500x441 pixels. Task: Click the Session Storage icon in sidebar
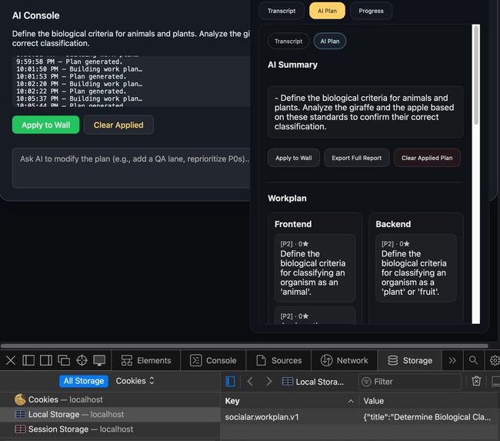tap(21, 429)
